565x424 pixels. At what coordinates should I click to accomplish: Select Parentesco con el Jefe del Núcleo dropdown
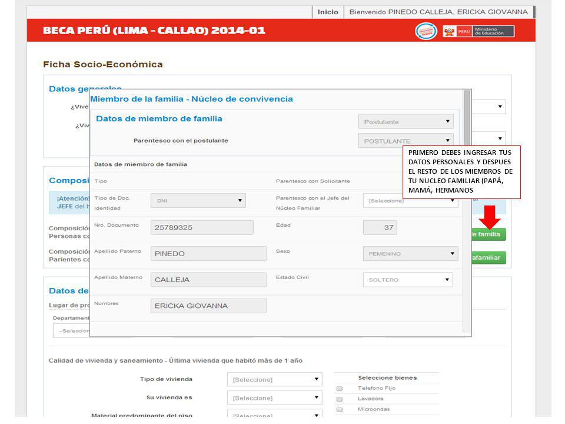[410, 200]
